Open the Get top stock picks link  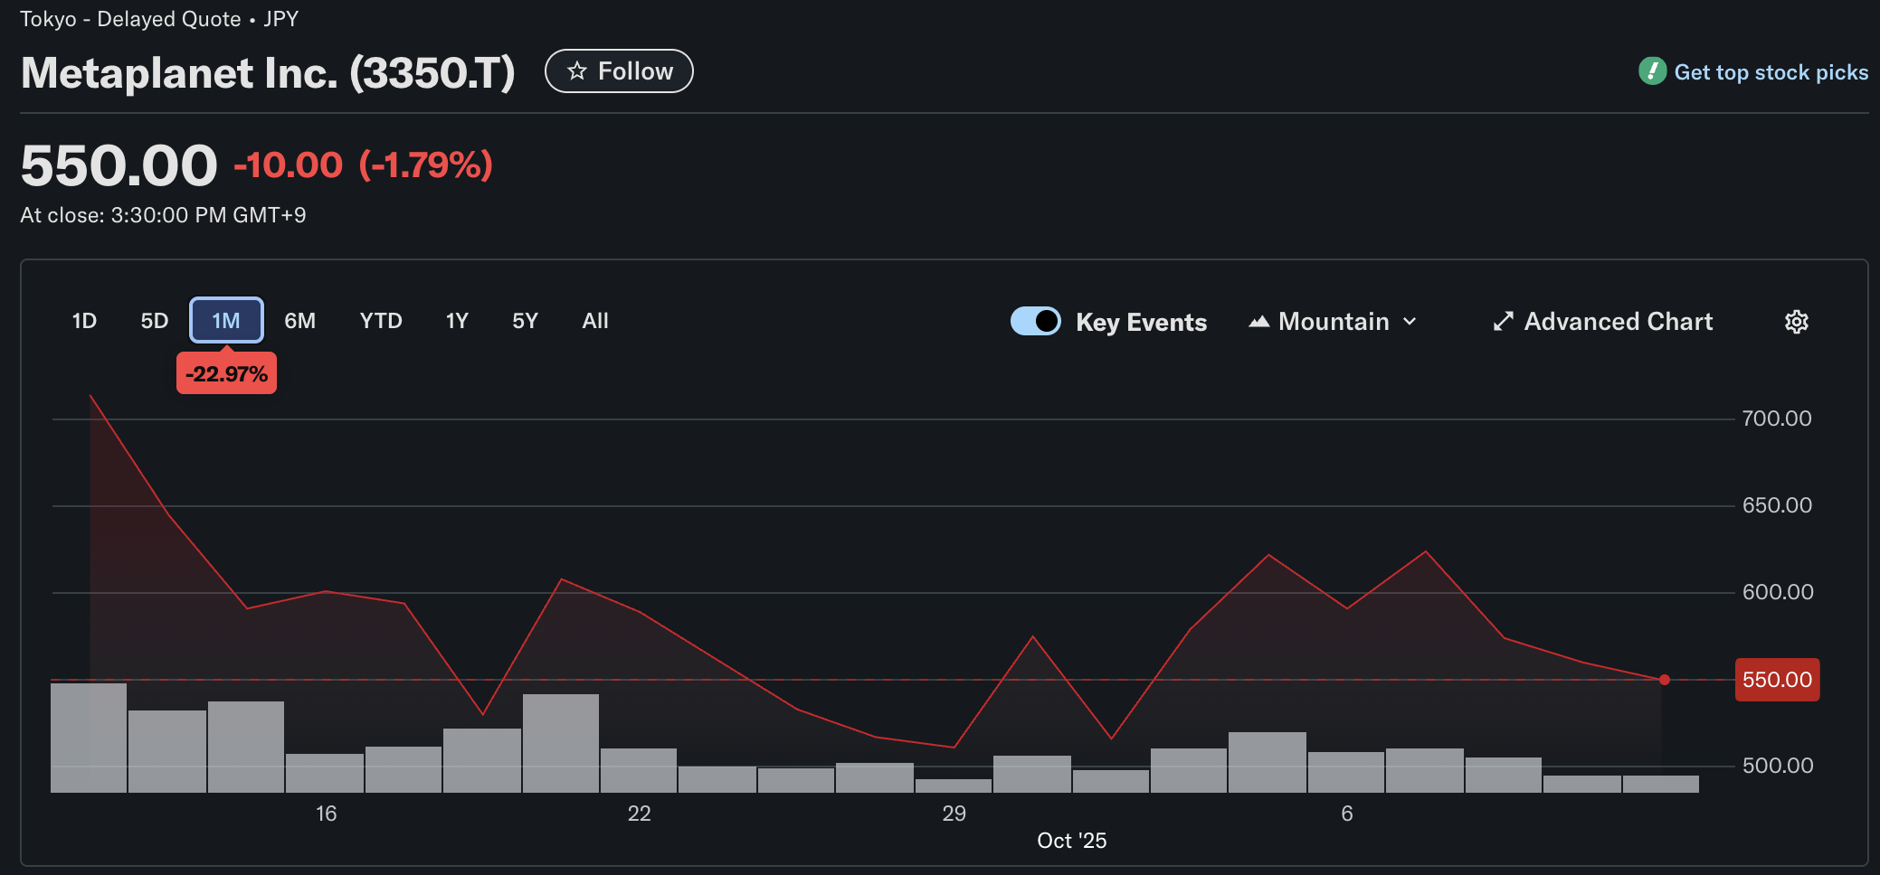coord(1771,72)
